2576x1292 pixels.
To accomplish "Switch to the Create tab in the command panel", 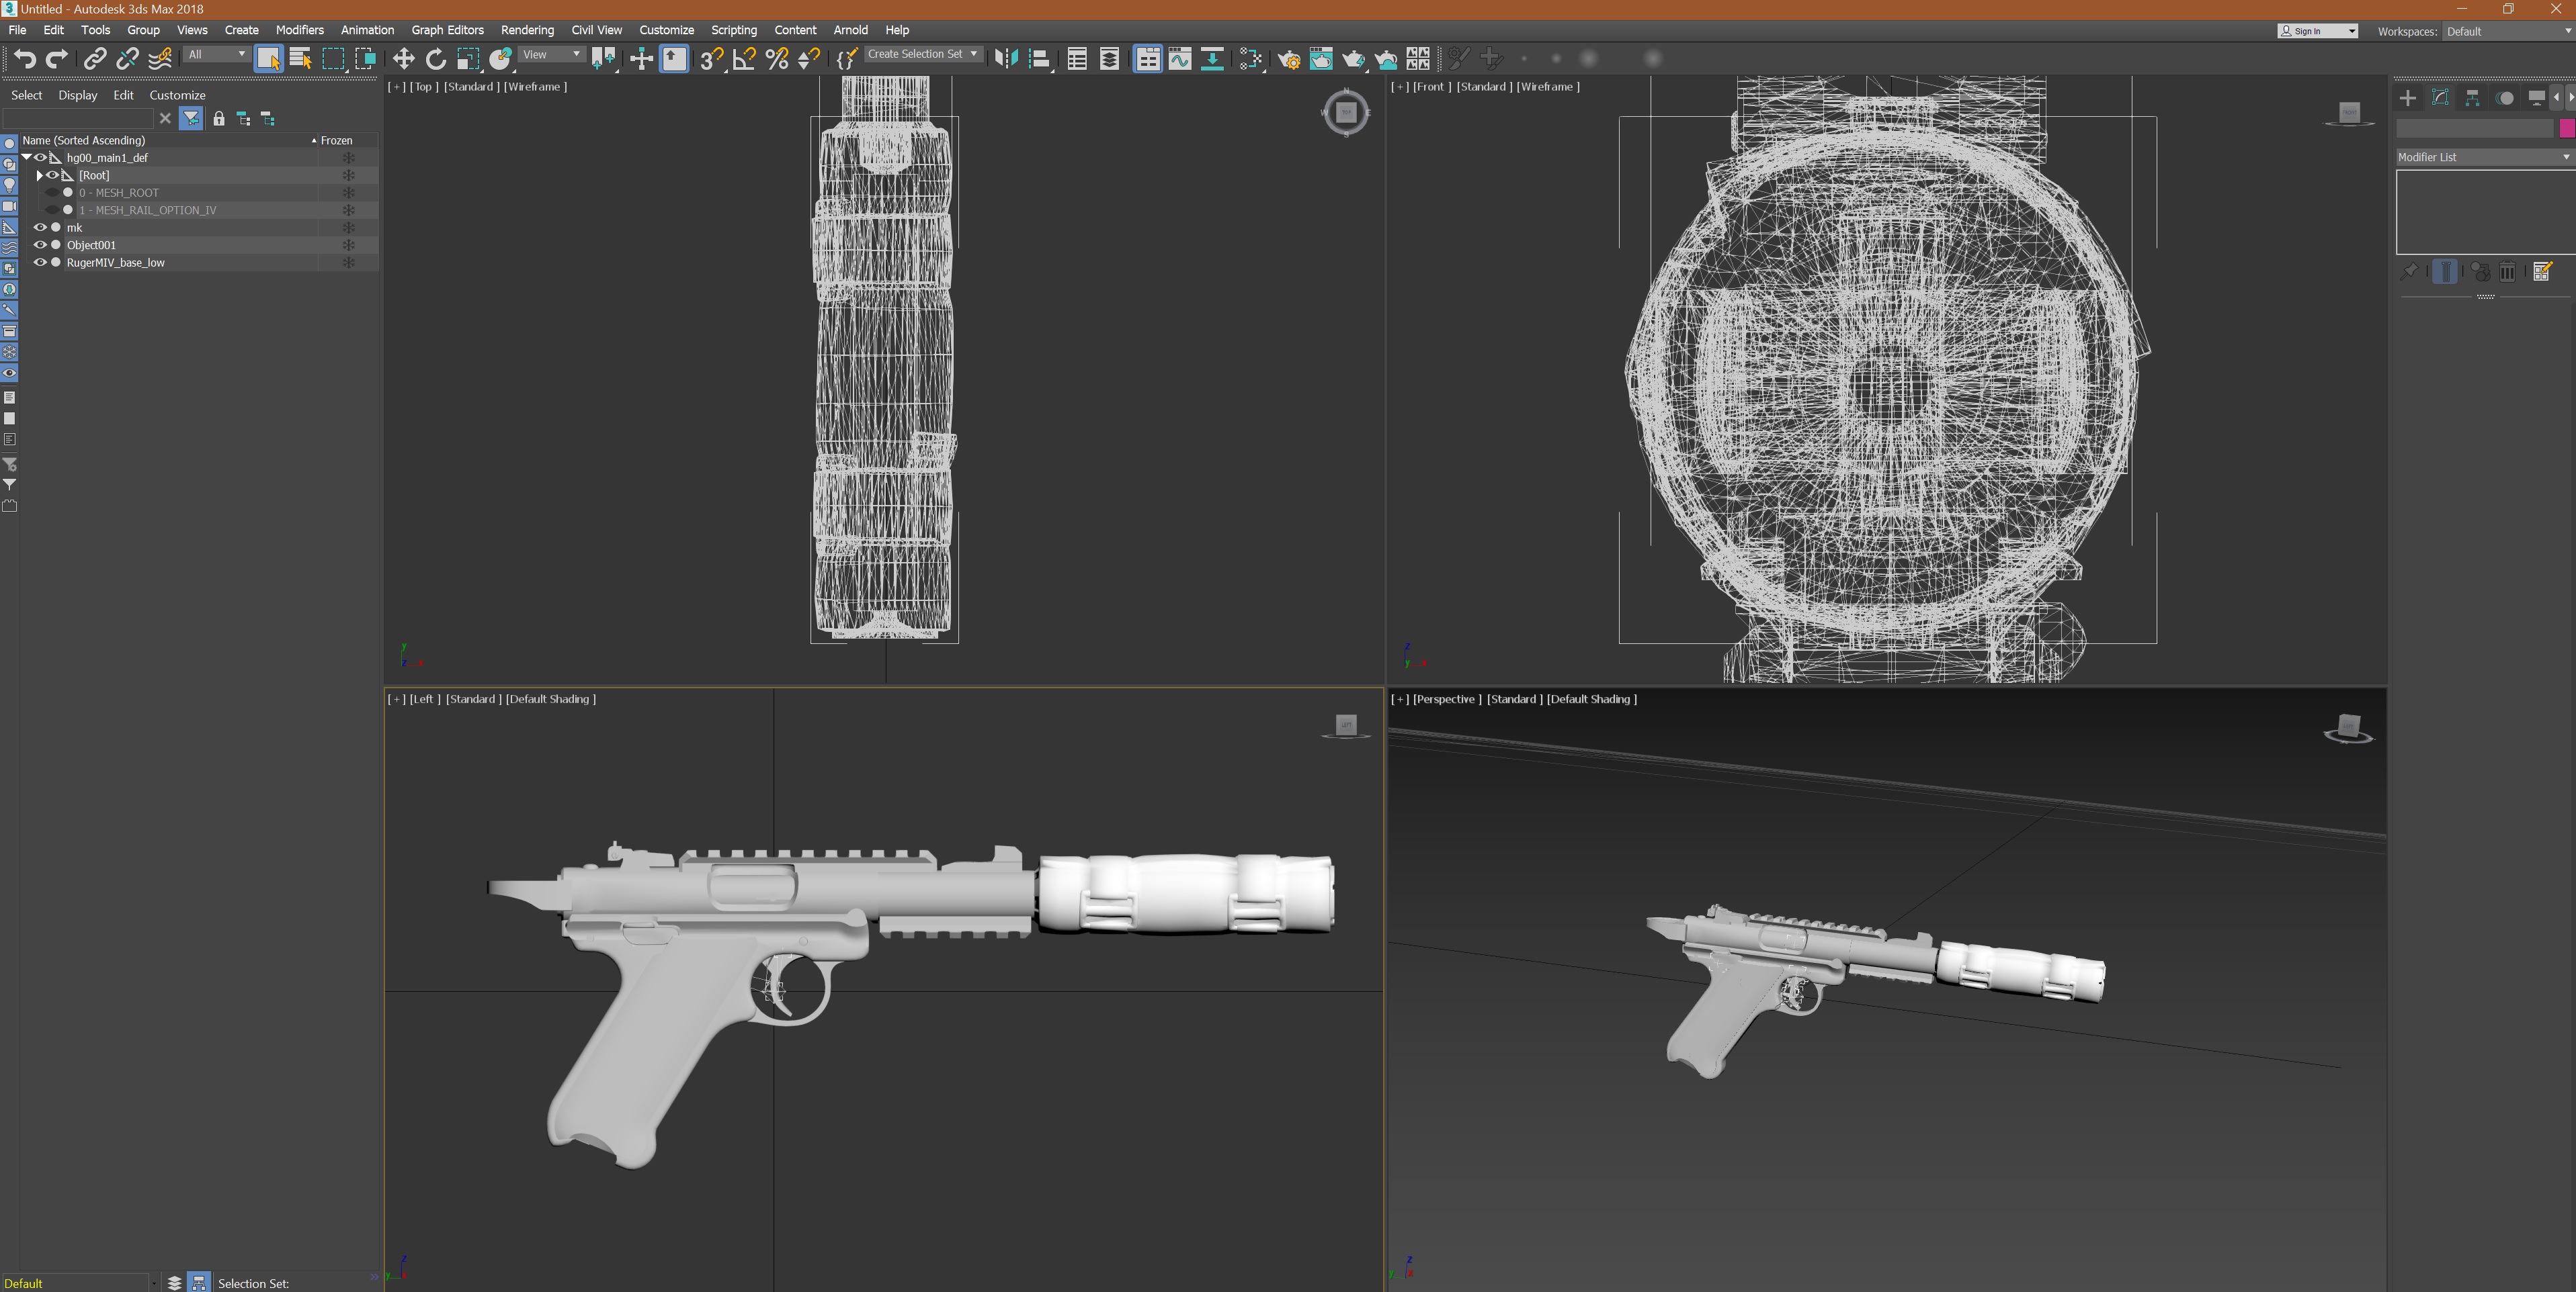I will click(x=2407, y=98).
